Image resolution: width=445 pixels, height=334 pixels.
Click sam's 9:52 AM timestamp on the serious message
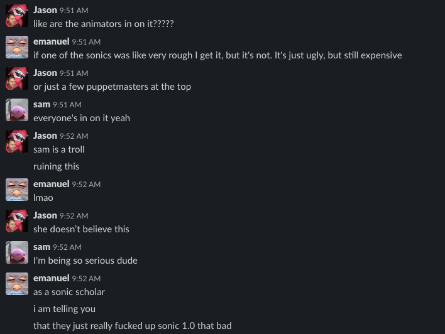coord(67,247)
